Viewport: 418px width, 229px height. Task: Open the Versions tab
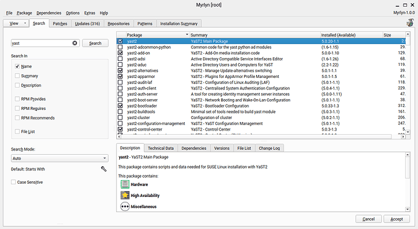pos(222,148)
